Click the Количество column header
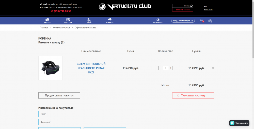 166,51
